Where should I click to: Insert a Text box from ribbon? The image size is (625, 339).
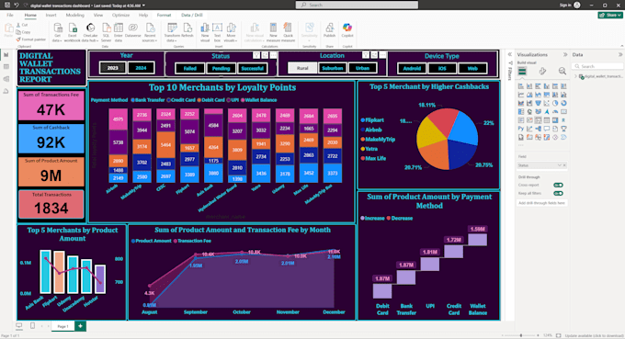217,32
